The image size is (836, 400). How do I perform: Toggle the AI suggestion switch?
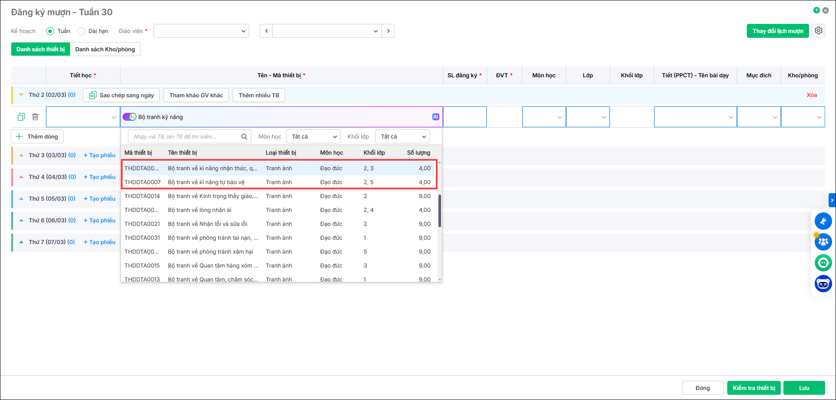point(130,117)
